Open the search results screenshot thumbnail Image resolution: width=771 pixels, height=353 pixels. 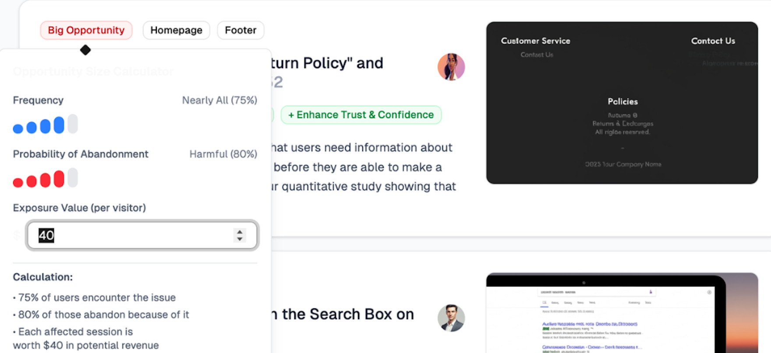pyautogui.click(x=622, y=313)
